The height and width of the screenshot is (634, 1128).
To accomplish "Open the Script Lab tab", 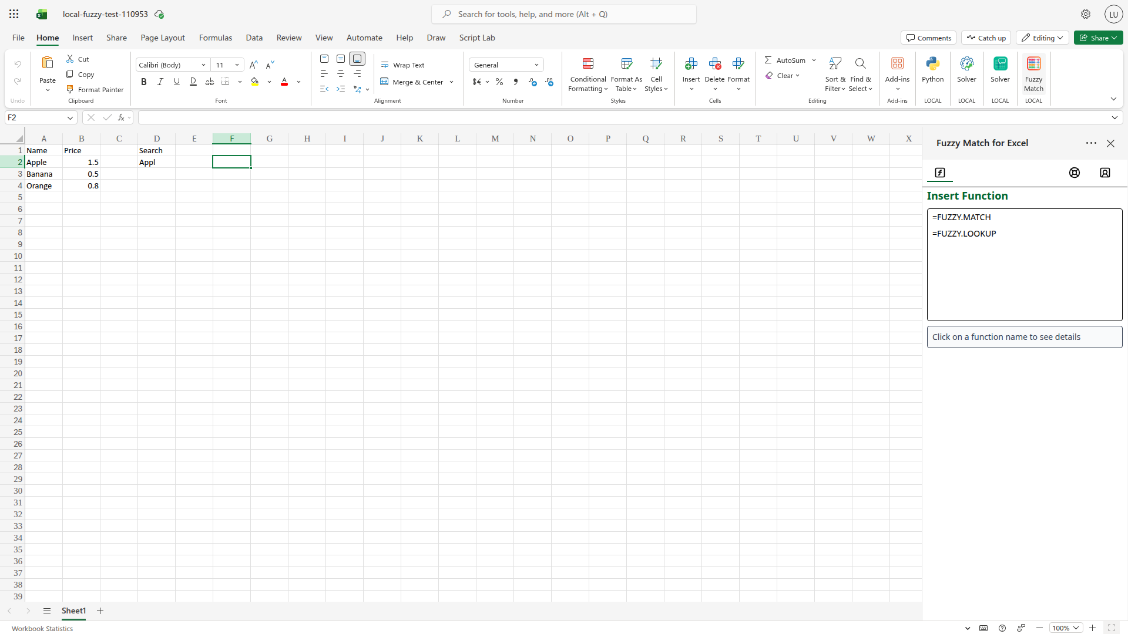I will point(477,38).
